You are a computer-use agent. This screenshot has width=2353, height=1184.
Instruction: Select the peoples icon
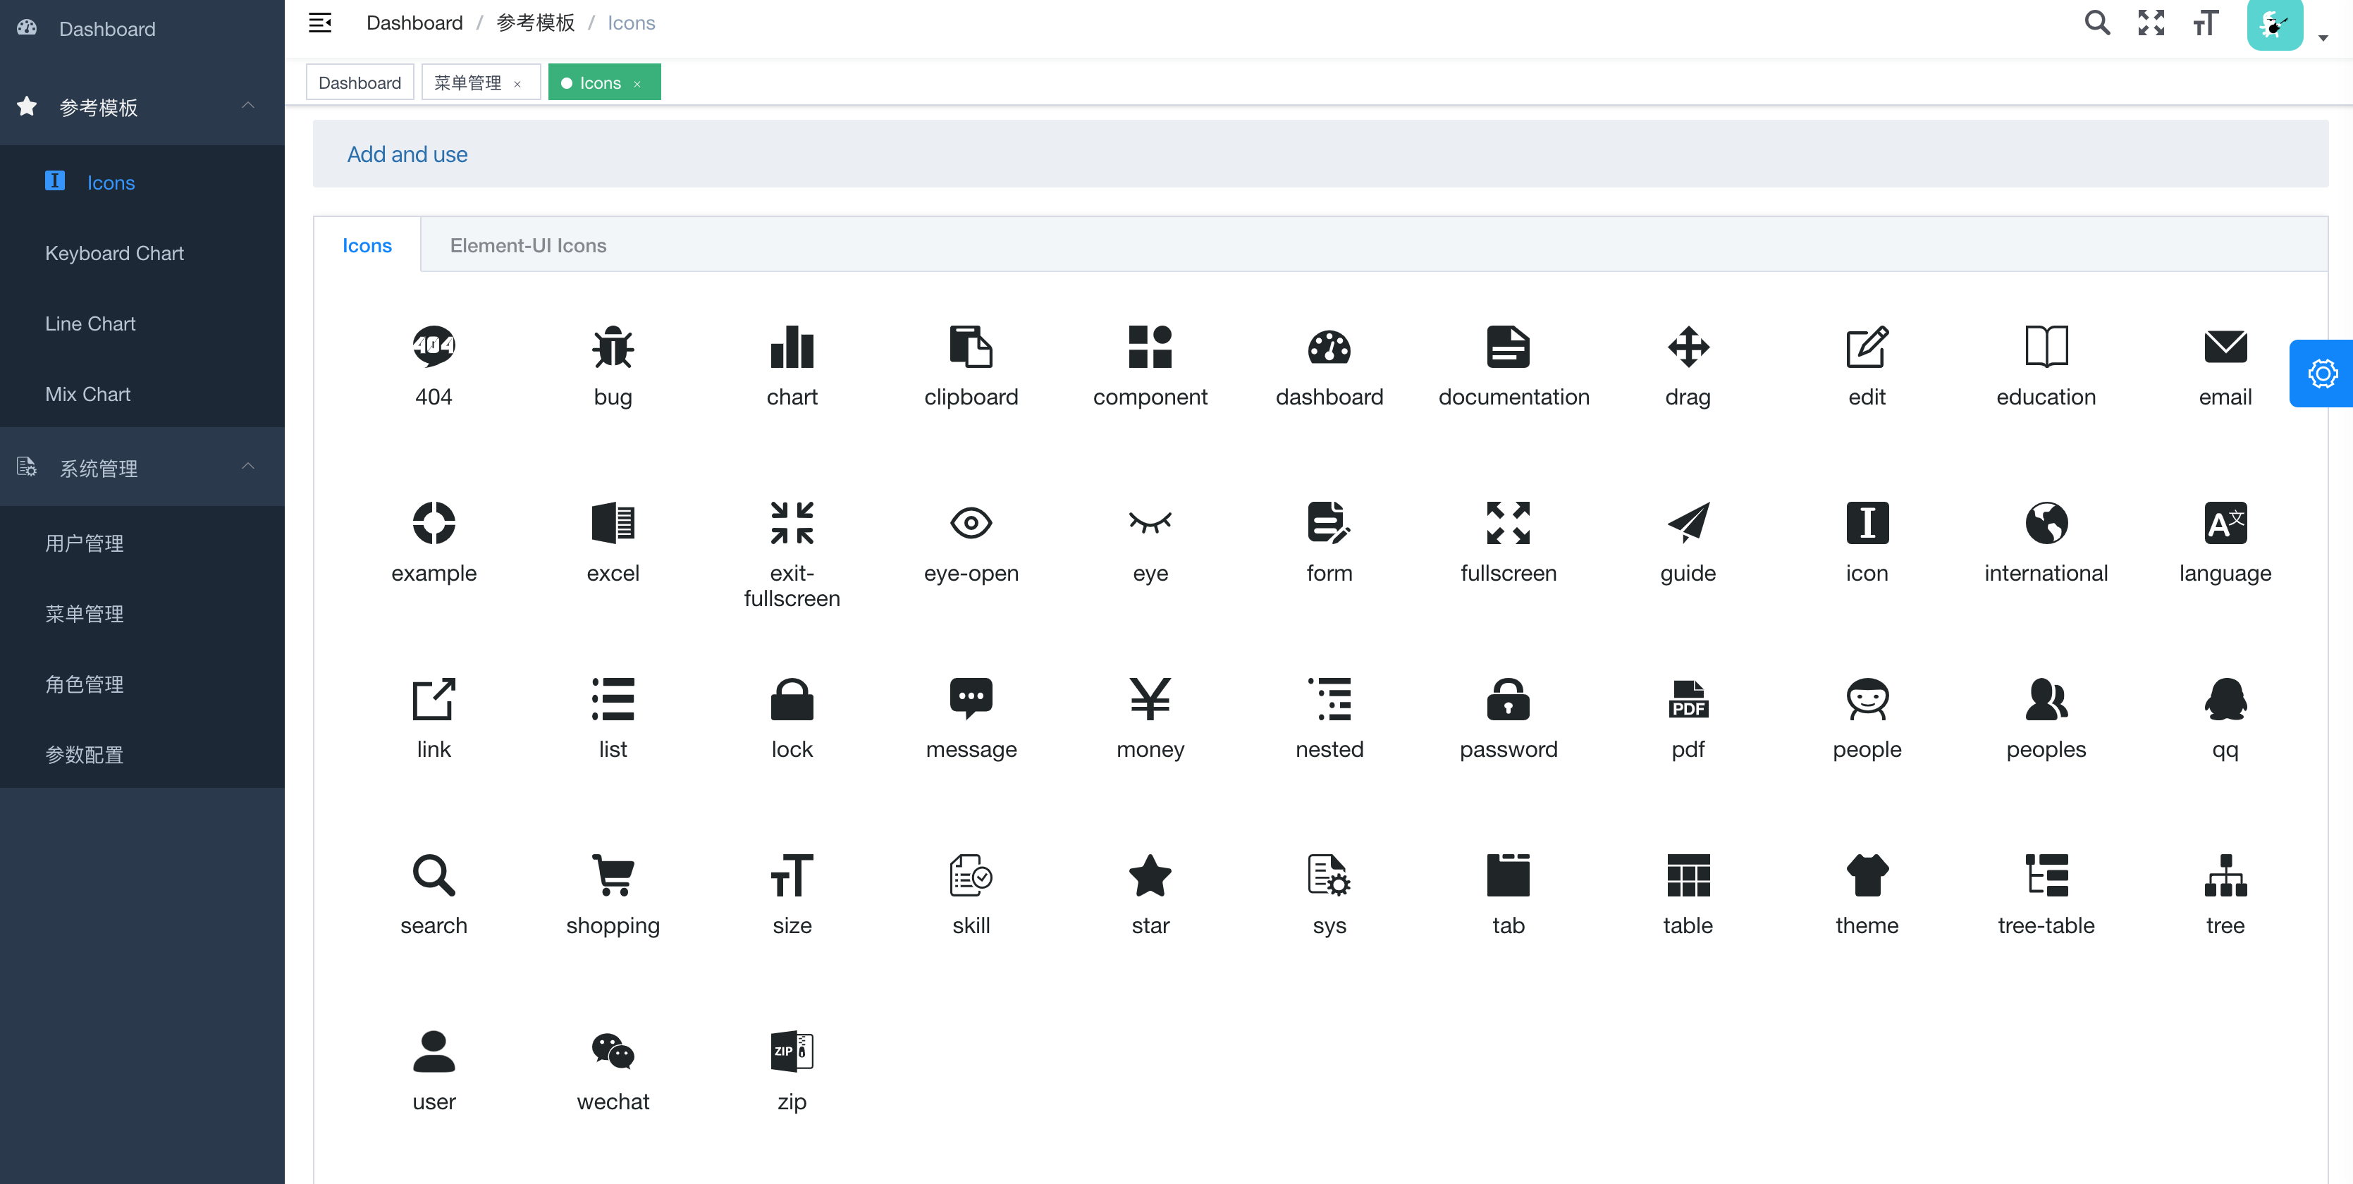coord(2046,700)
